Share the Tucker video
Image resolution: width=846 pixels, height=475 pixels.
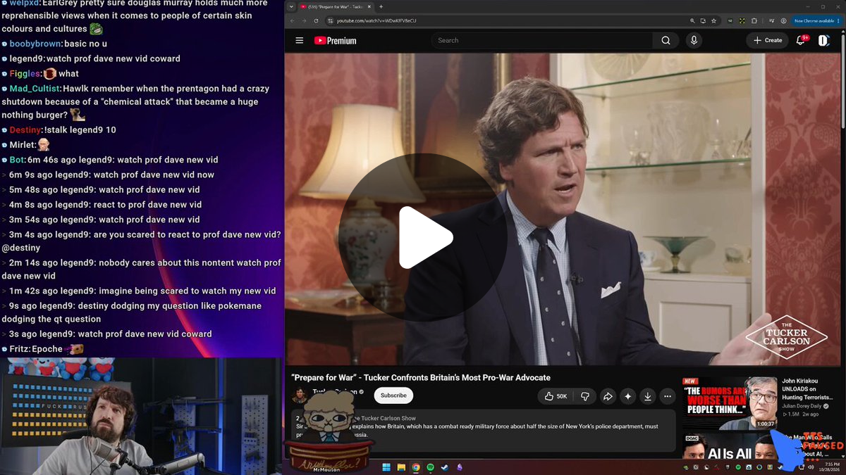pos(607,396)
